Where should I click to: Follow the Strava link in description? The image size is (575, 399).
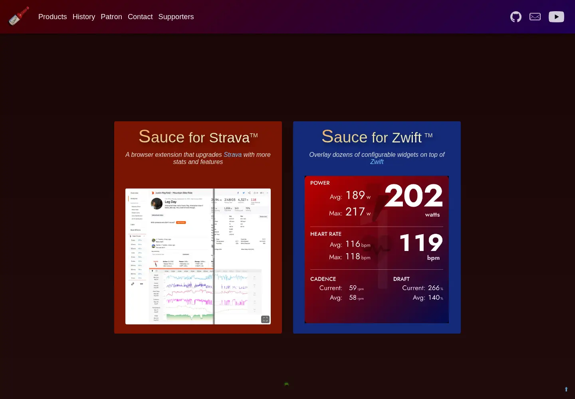pyautogui.click(x=232, y=154)
